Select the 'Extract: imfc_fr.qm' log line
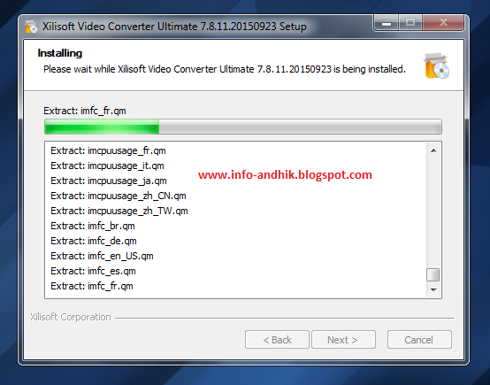Screen dimensions: 490x385 click(92, 286)
